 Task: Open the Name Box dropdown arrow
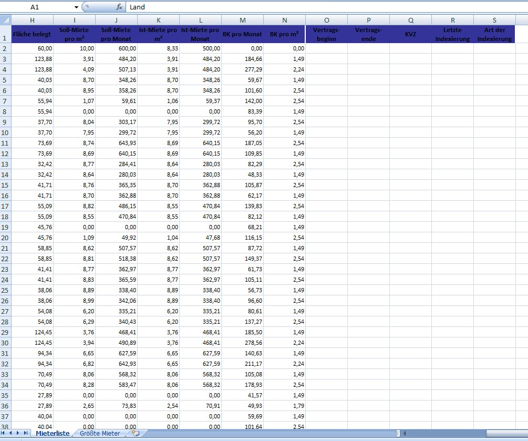tap(76, 7)
